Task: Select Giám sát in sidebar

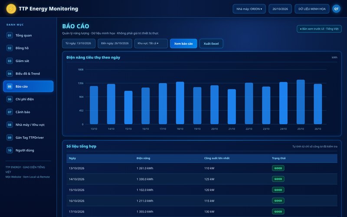Action: [x=28, y=61]
